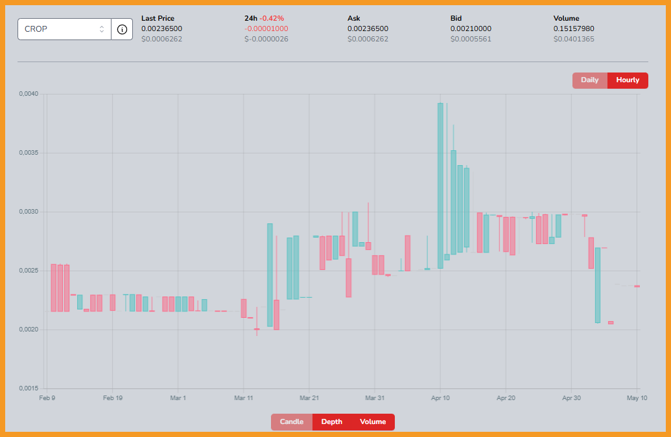Screen dimensions: 671x437
Task: Click the Mar 21 date axis label
Action: click(309, 398)
